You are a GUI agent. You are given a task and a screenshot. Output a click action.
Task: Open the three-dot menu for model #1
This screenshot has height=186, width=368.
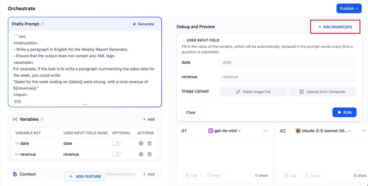[265, 131]
